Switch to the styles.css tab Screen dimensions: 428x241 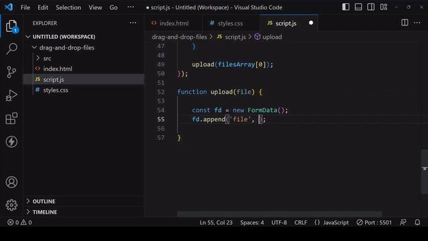pos(229,23)
